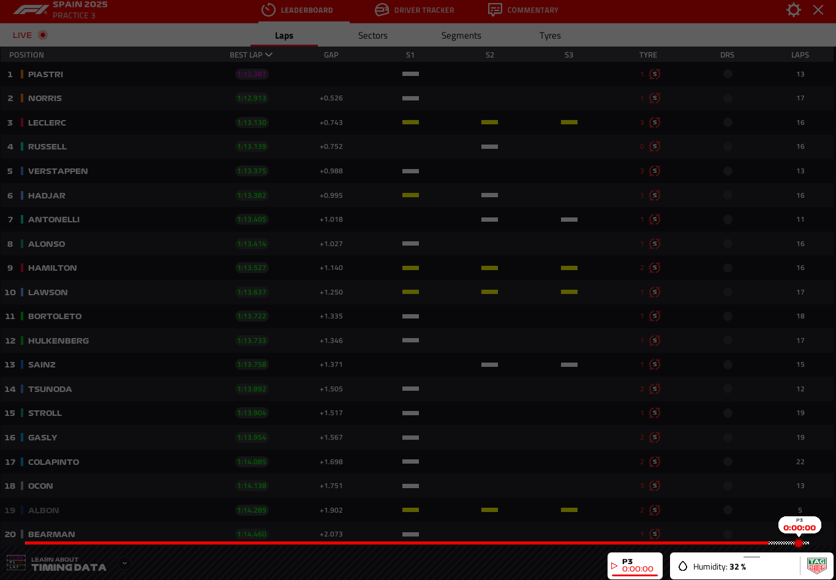The image size is (836, 580).
Task: Click the DRS column header
Action: pos(727,55)
